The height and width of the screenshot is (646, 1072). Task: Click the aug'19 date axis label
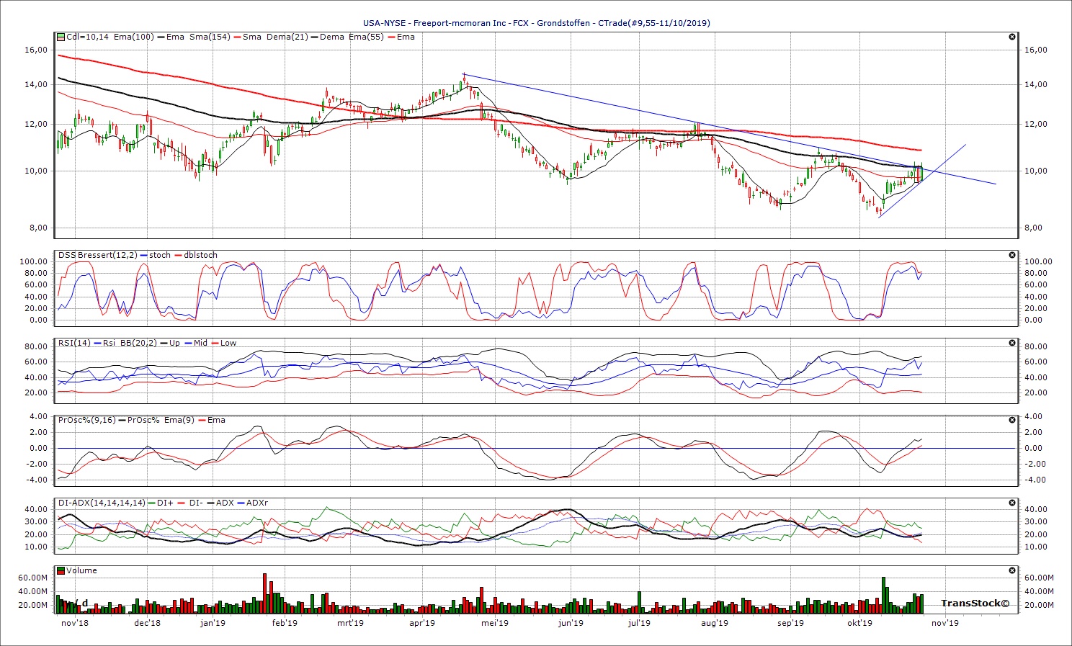click(715, 623)
